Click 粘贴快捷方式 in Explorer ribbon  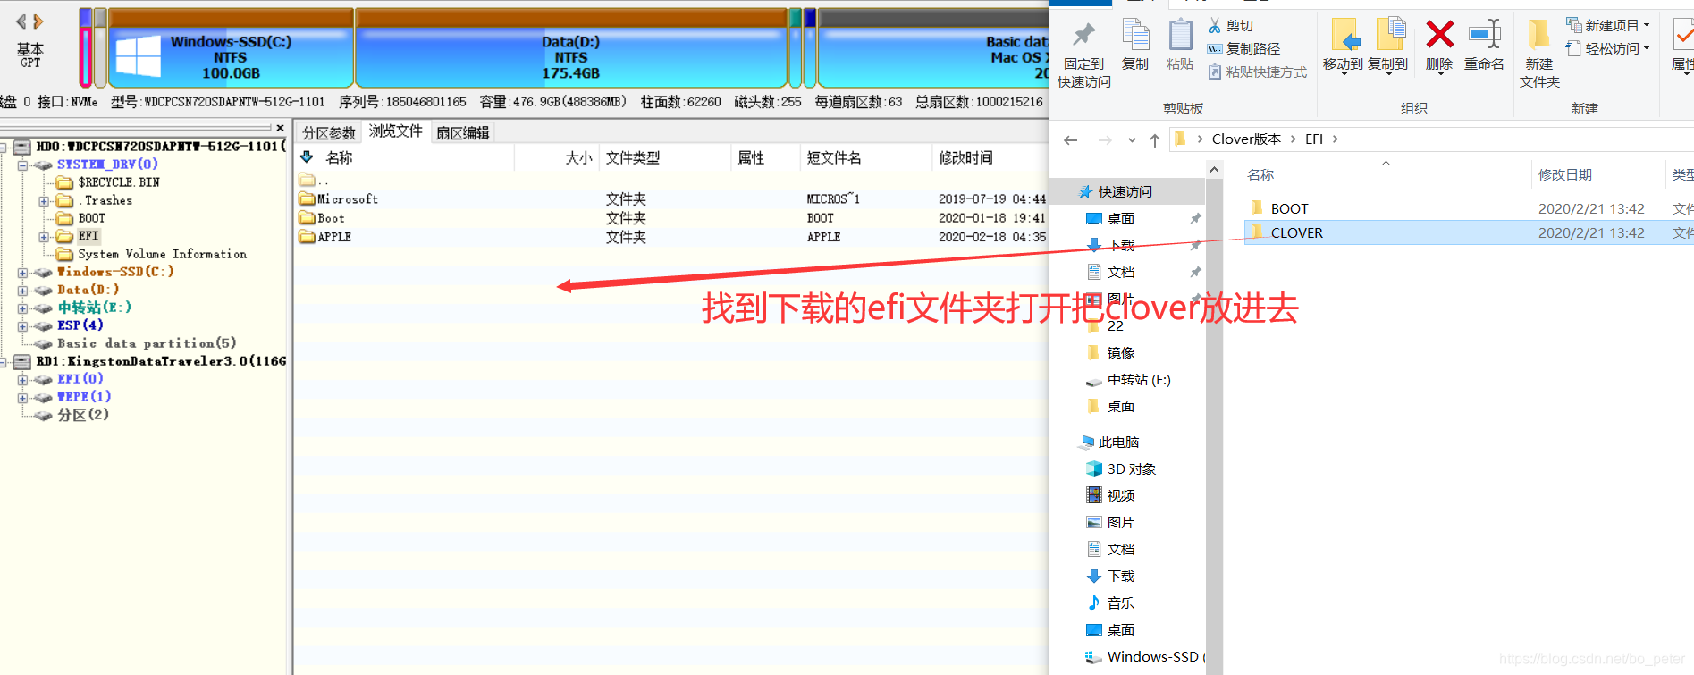1257,72
